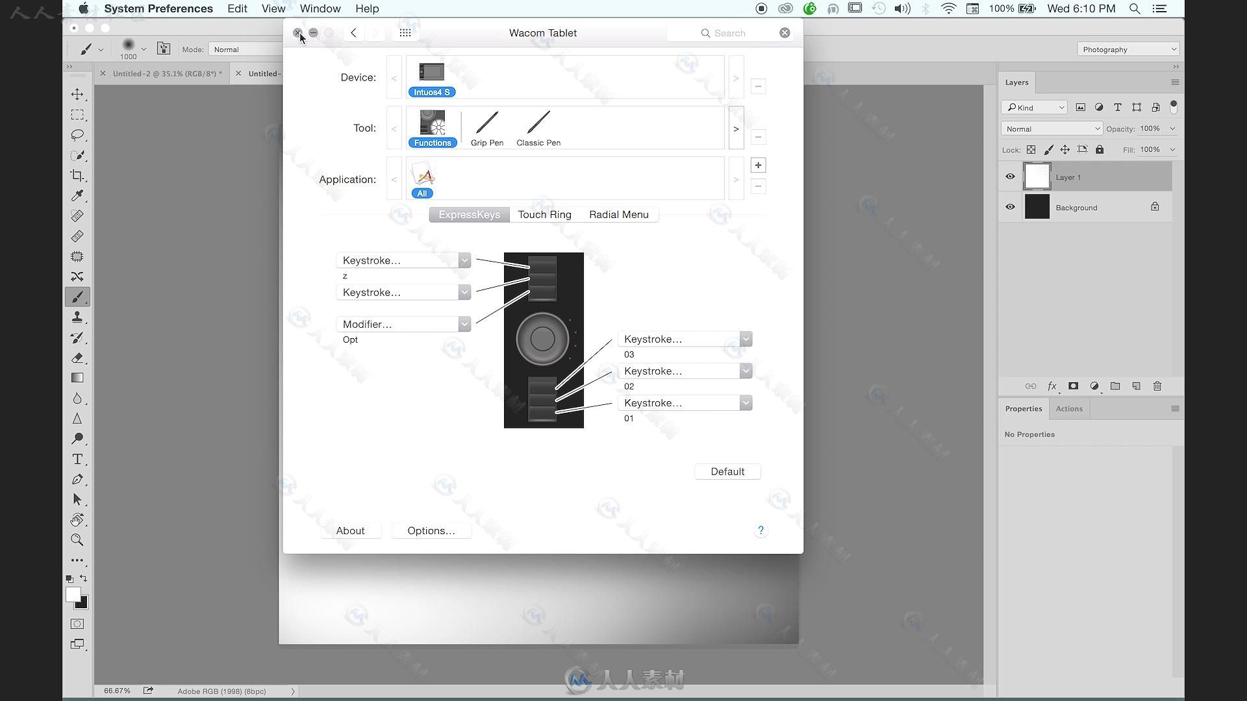
Task: Switch to the Touch Ring tab
Action: (544, 214)
